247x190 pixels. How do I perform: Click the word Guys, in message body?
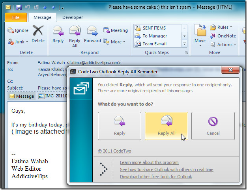[x=18, y=111]
